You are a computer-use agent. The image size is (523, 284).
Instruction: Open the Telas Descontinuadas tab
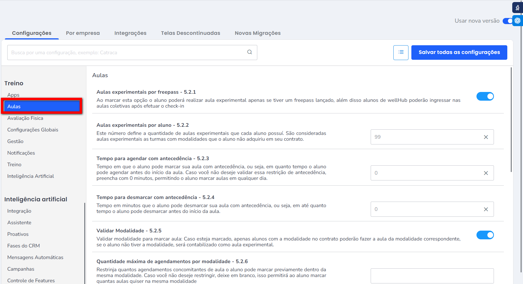[x=190, y=33]
